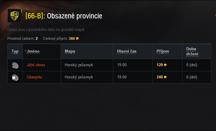Sort by the Příjem column header
The width and height of the screenshot is (216, 131).
163,51
